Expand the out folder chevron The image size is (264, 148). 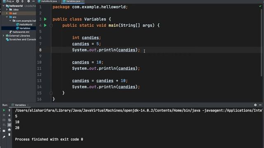[7, 13]
